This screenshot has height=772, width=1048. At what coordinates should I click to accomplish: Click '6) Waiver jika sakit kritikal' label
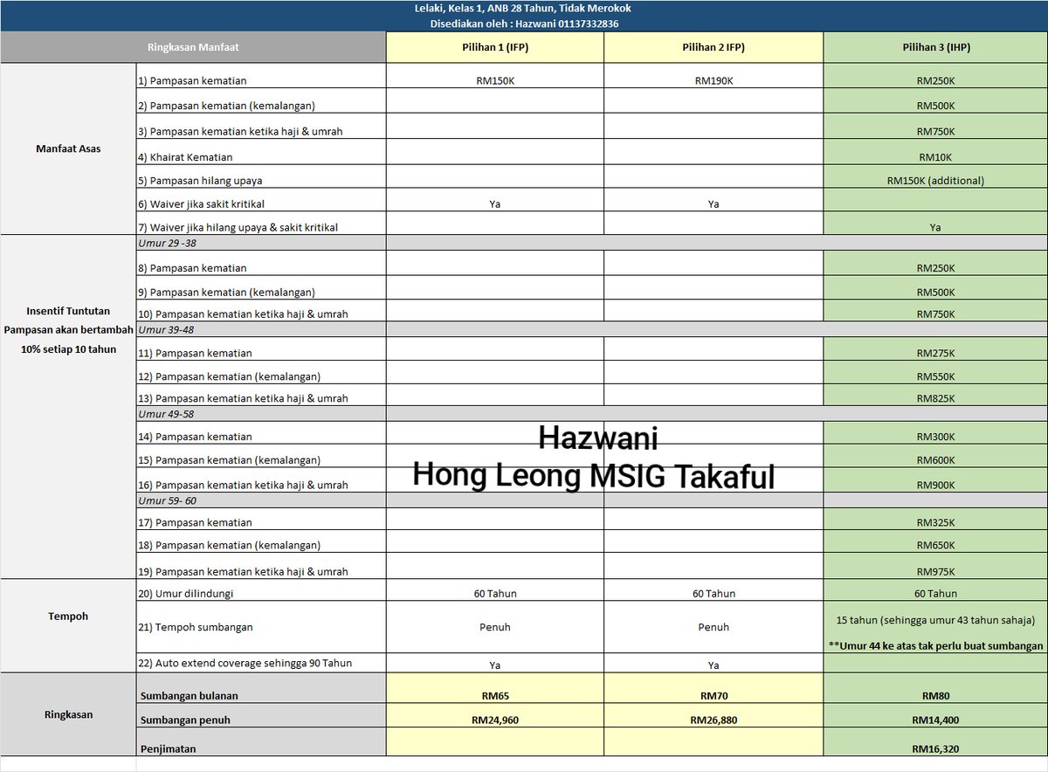(201, 203)
